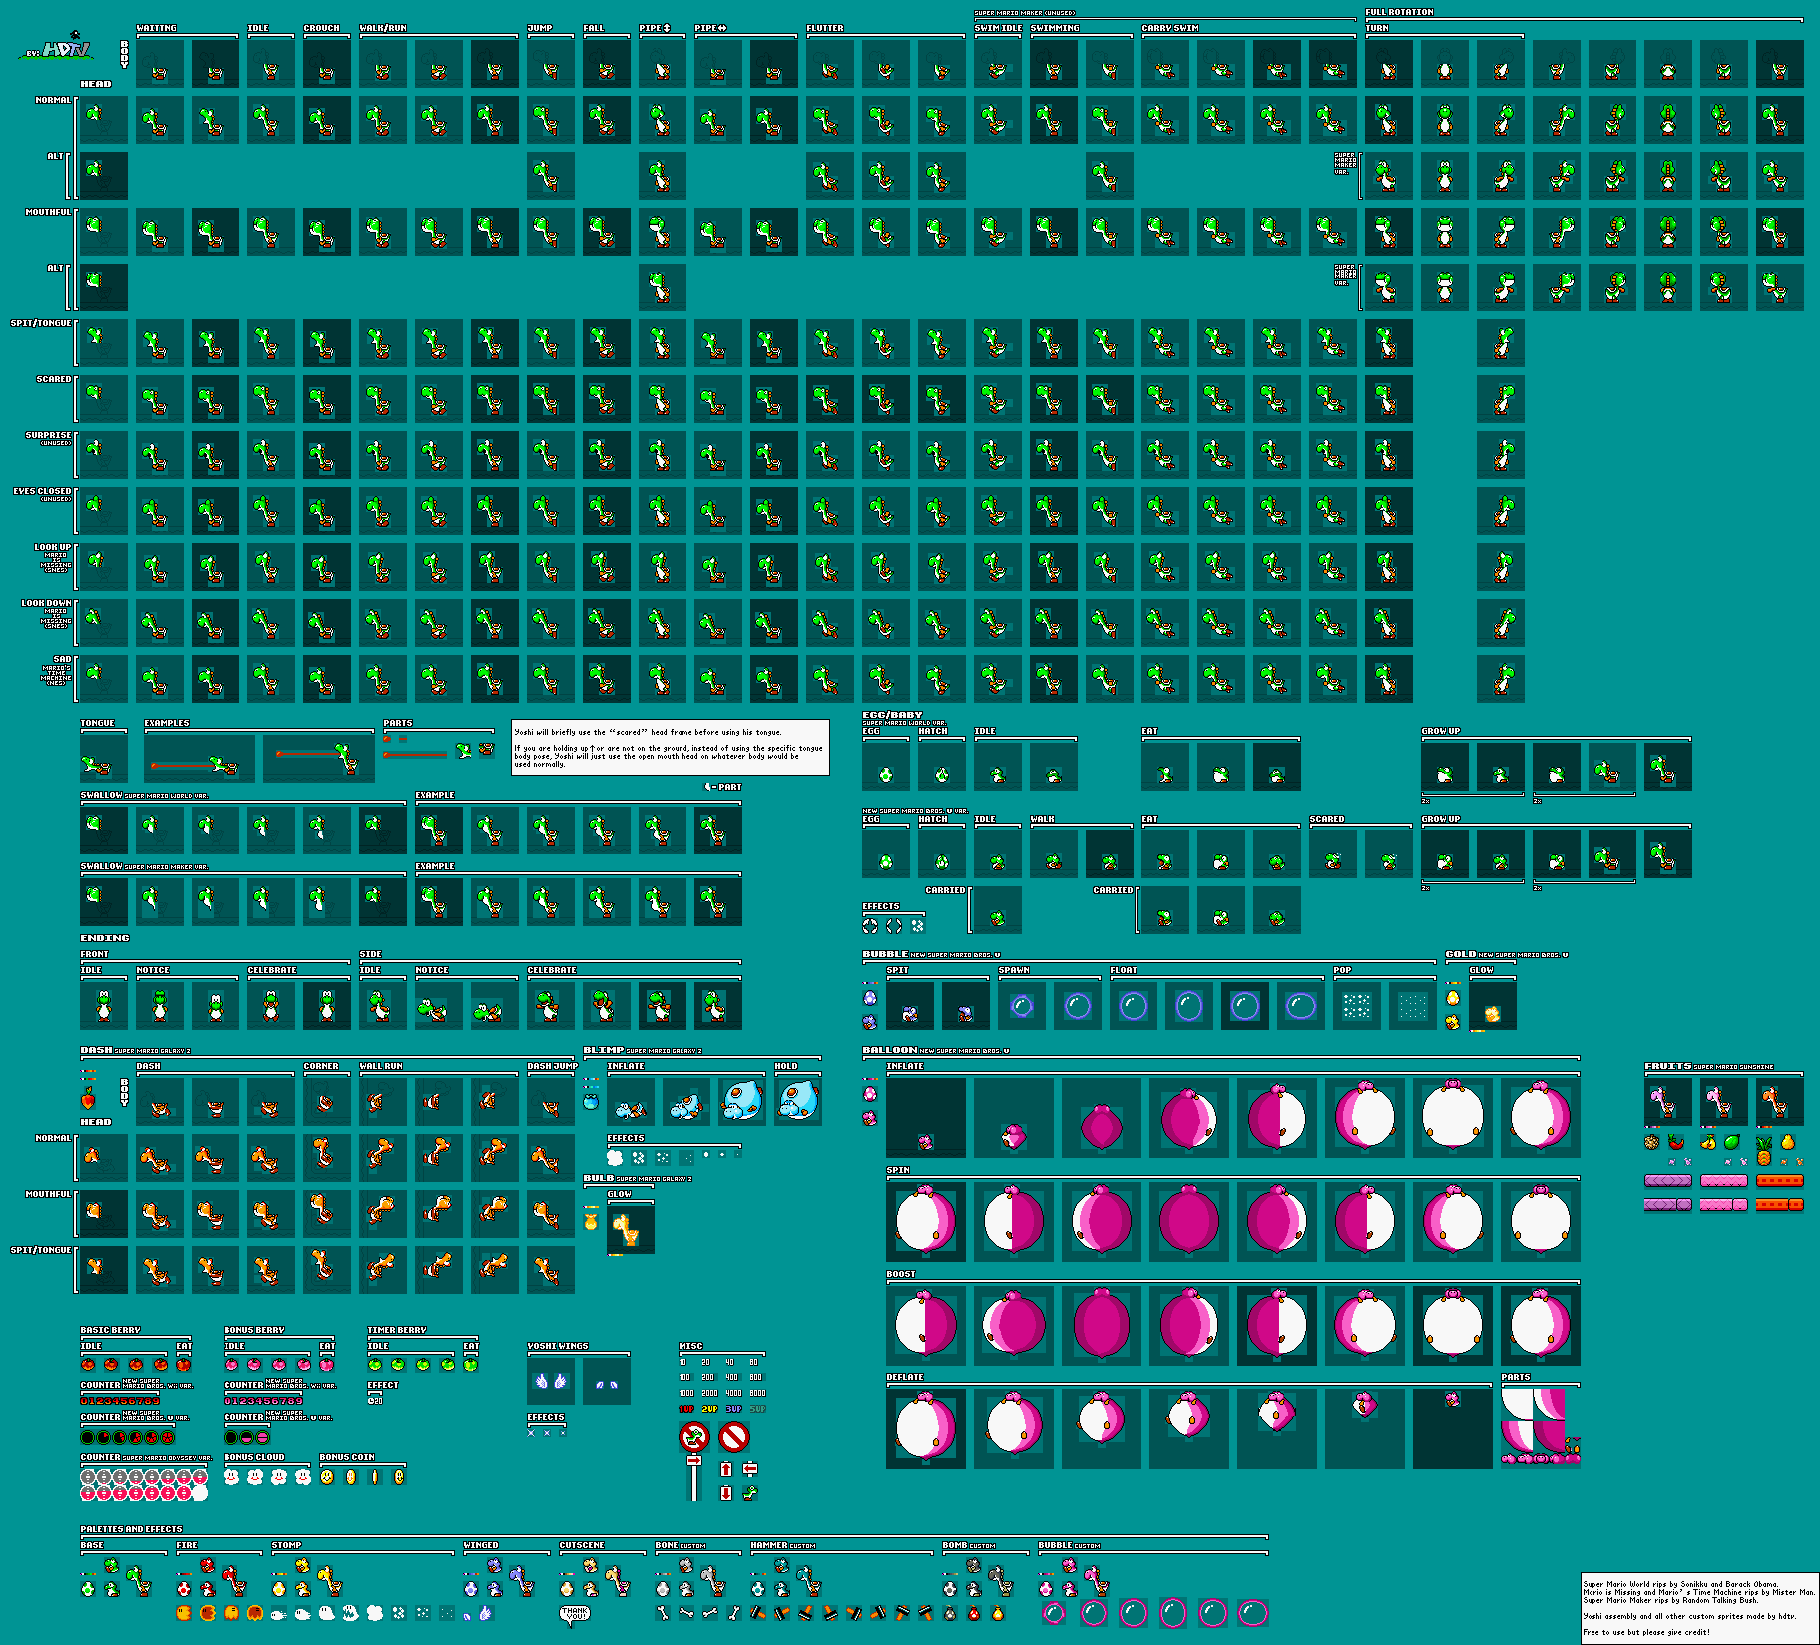Click the sprite credits text box
1820x1645 pixels.
pyautogui.click(x=1698, y=1607)
